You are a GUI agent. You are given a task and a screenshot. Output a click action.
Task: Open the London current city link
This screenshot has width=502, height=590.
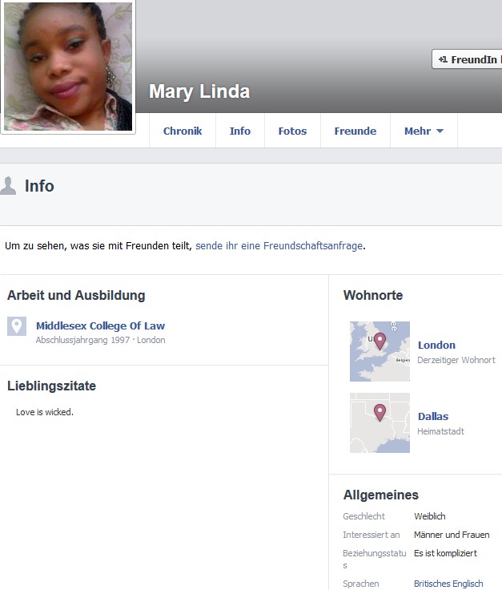436,345
